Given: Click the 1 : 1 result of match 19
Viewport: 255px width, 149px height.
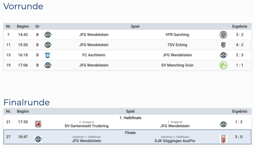Looking at the screenshot, I should point(240,65).
